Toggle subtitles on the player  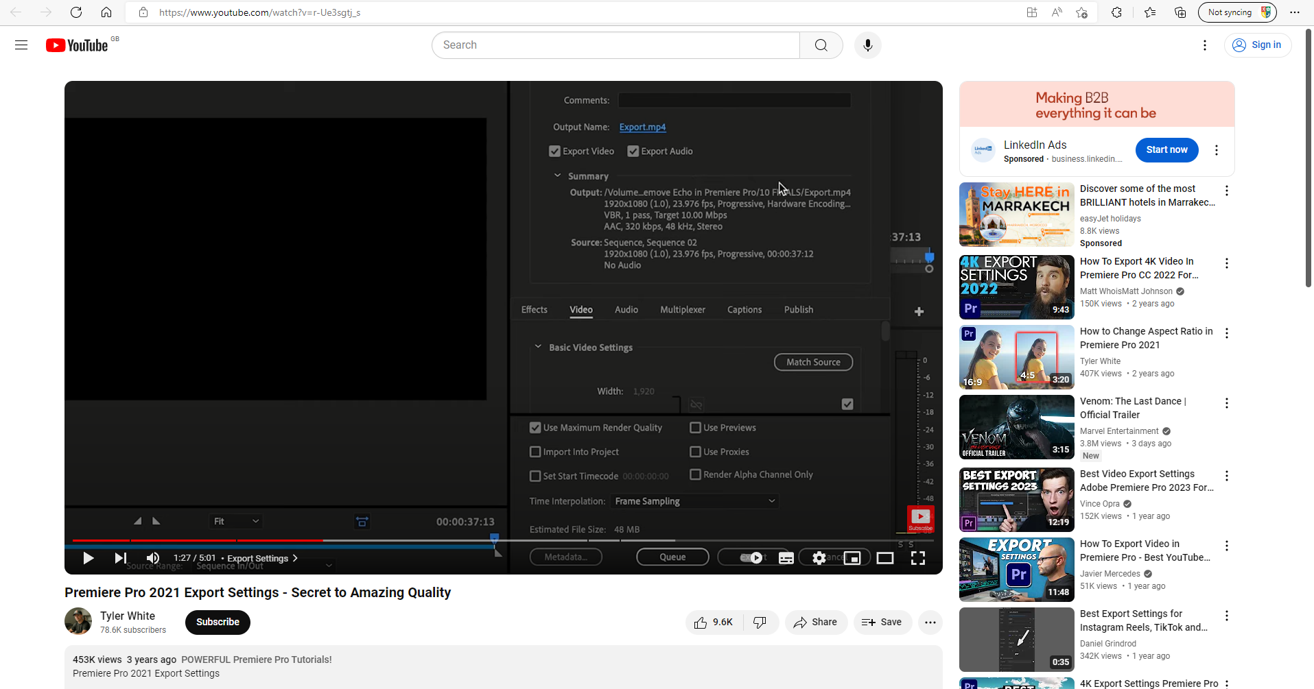[786, 558]
